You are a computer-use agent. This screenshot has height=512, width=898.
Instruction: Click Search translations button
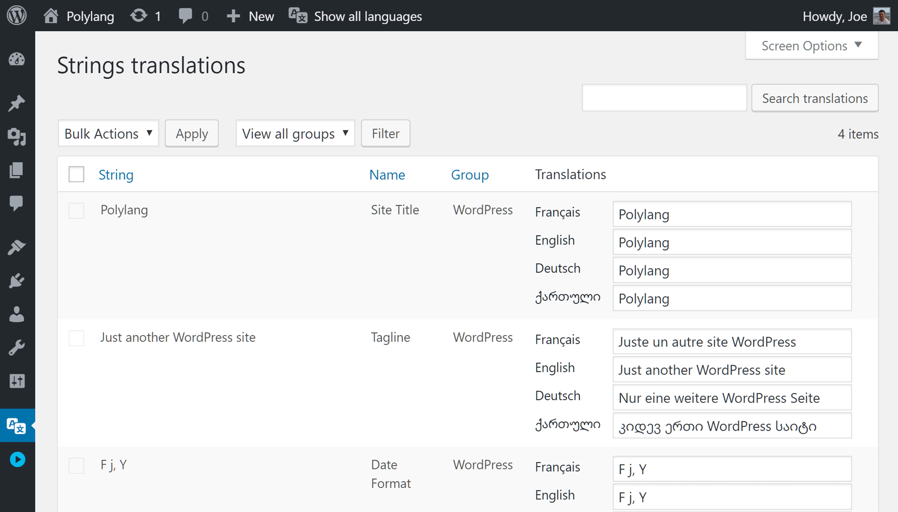click(x=815, y=98)
